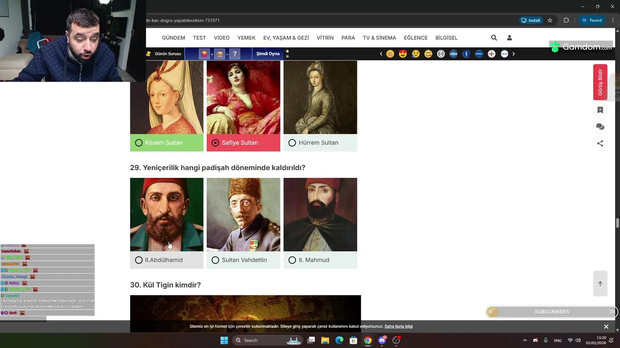Click the Subscribers goal progress bar
This screenshot has width=620, height=348.
coord(552,312)
